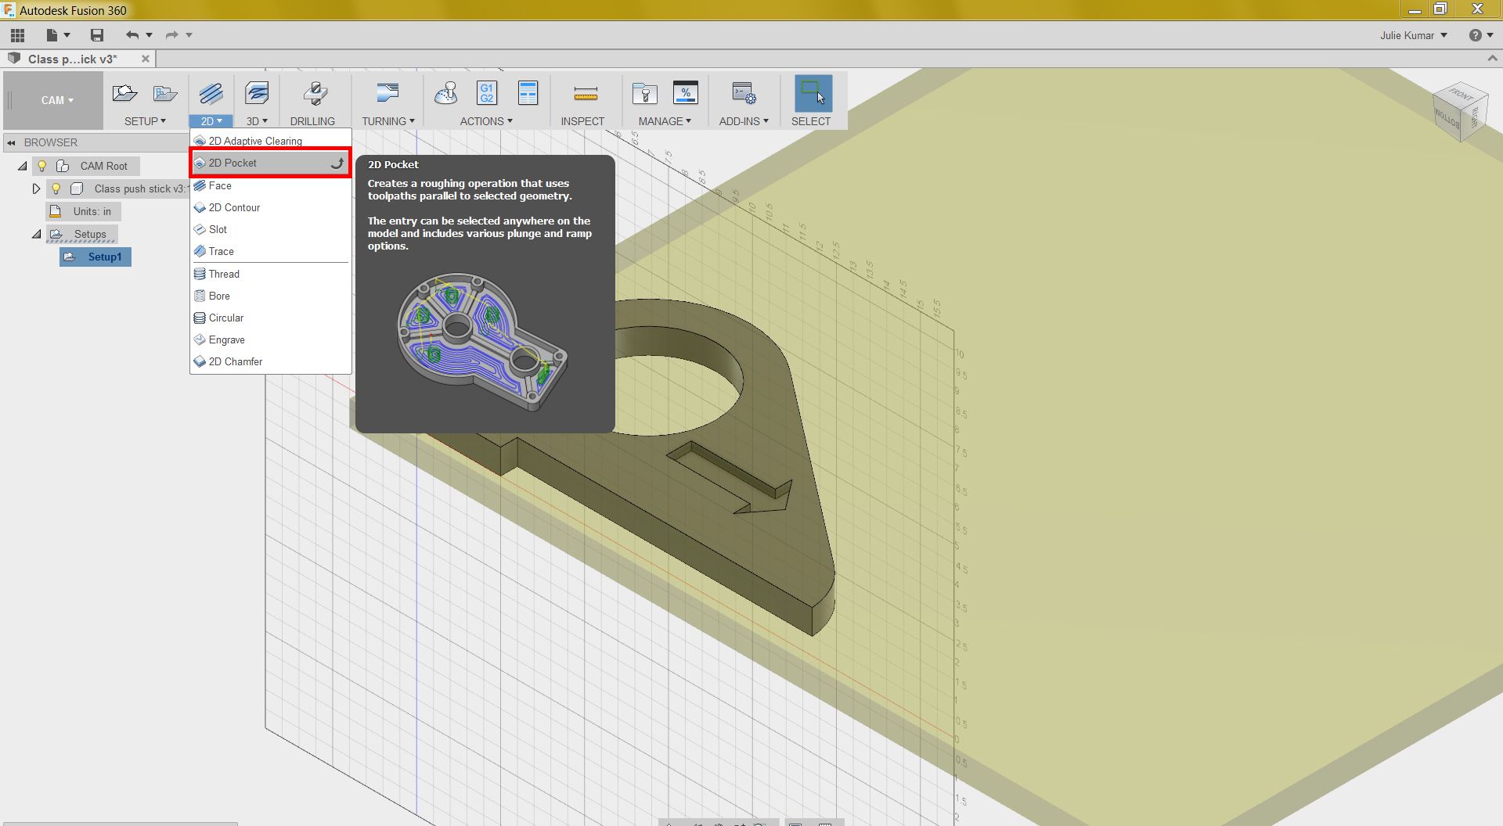
Task: Select the Drilling tool icon
Action: click(x=312, y=93)
